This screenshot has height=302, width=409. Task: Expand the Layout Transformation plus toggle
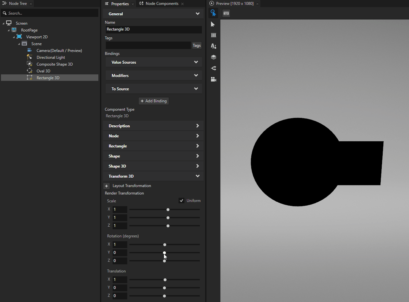[106, 186]
